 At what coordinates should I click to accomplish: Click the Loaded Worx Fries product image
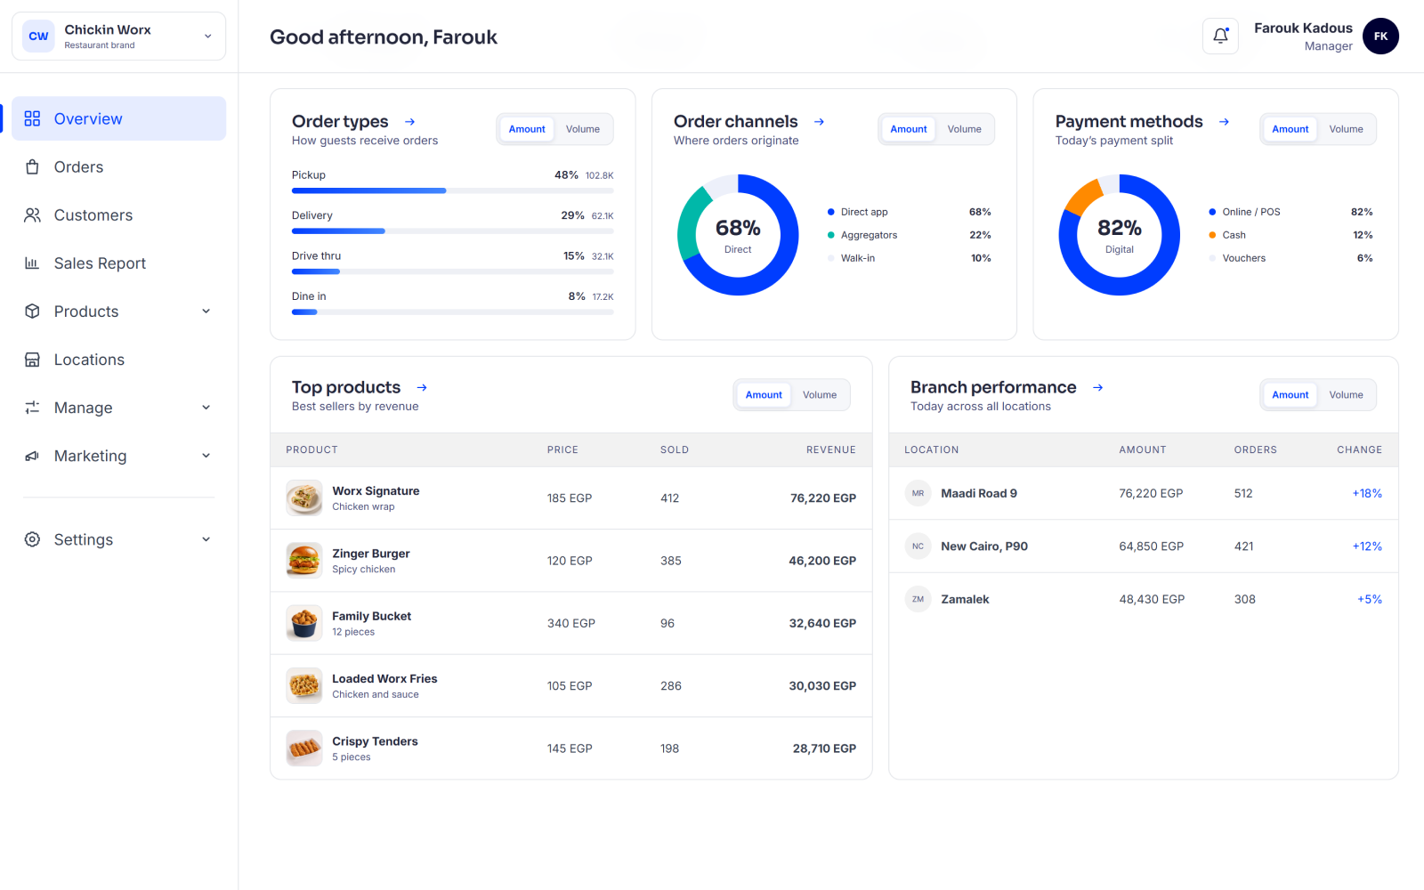point(304,686)
